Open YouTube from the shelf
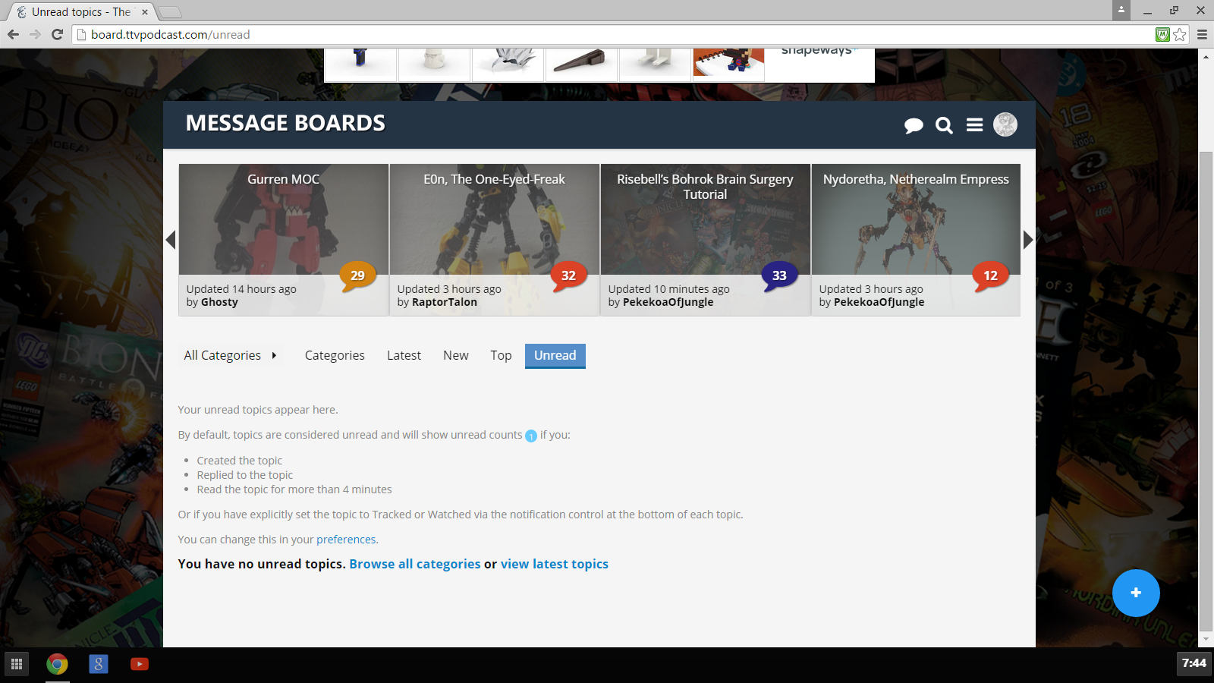 point(140,664)
